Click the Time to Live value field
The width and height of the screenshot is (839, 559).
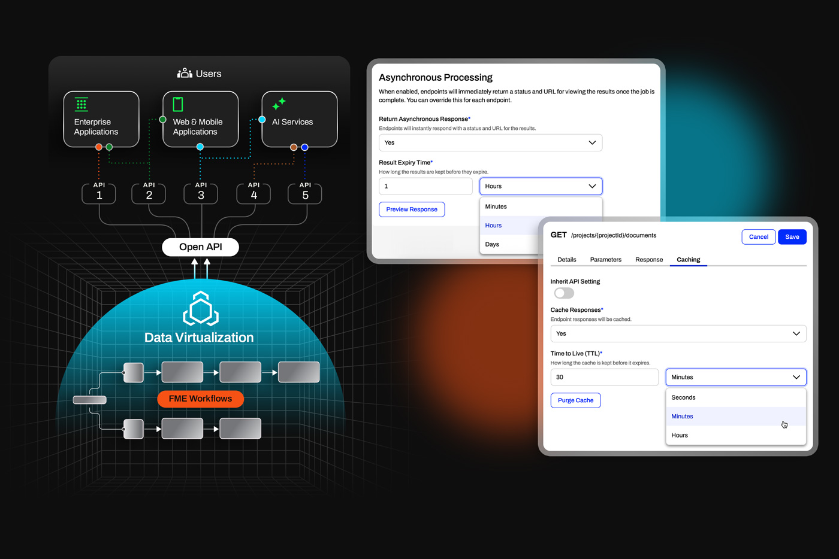pos(605,377)
